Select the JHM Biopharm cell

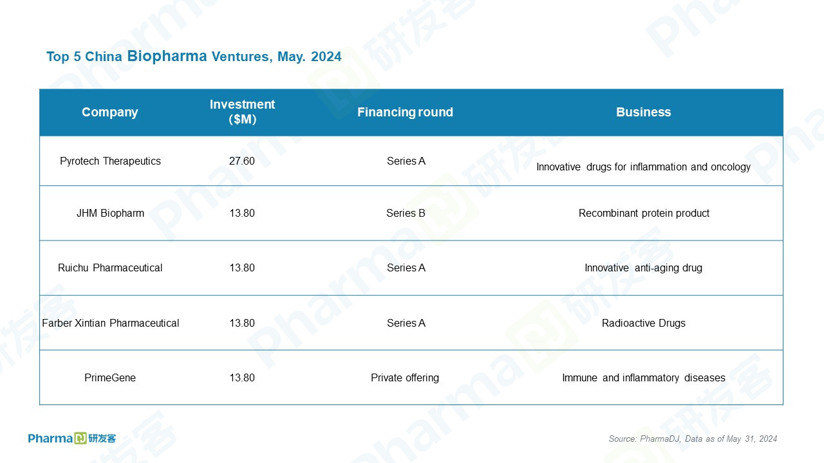click(110, 213)
